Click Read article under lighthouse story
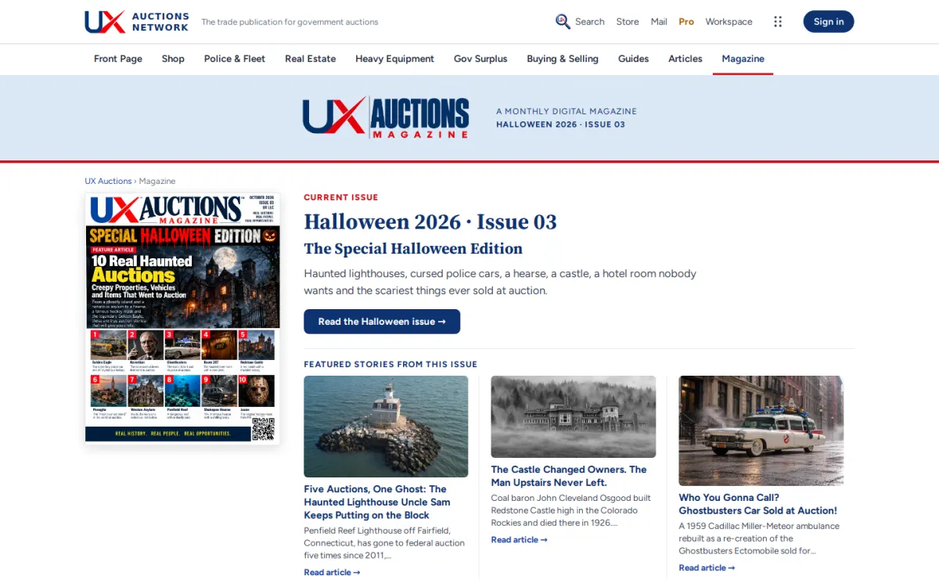Screen dimensions: 939x587 pyautogui.click(x=332, y=572)
